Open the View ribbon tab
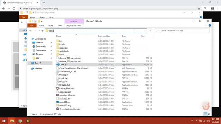Screen dimensions: 221x124 pos(60,25)
